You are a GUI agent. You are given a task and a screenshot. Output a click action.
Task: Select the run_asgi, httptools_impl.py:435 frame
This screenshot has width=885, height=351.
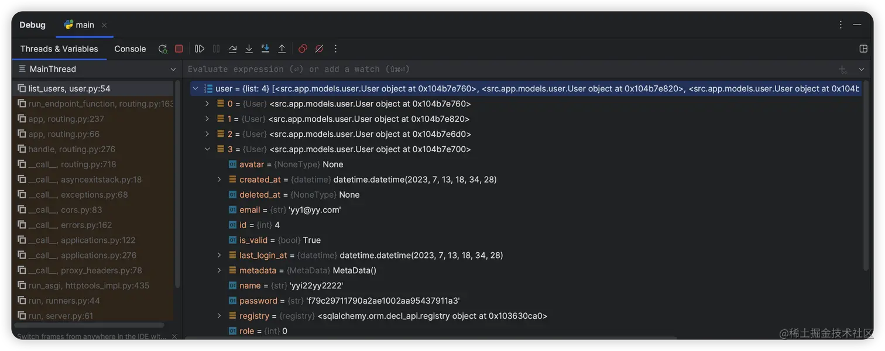tap(94, 286)
